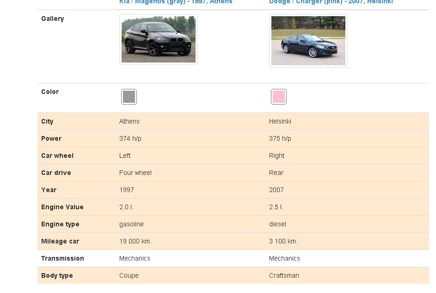The height and width of the screenshot is (293, 436).
Task: Click the Left value in the Car wheel row
Action: tap(125, 156)
